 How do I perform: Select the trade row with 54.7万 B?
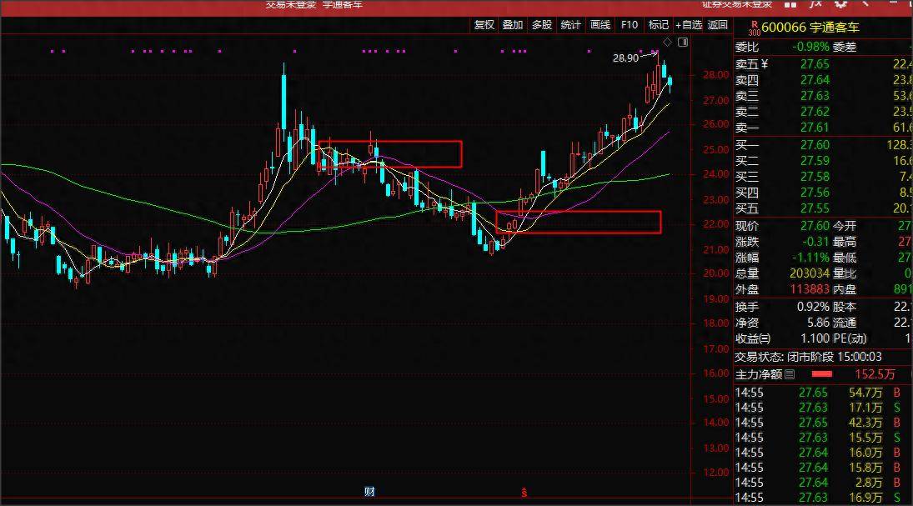coord(823,393)
